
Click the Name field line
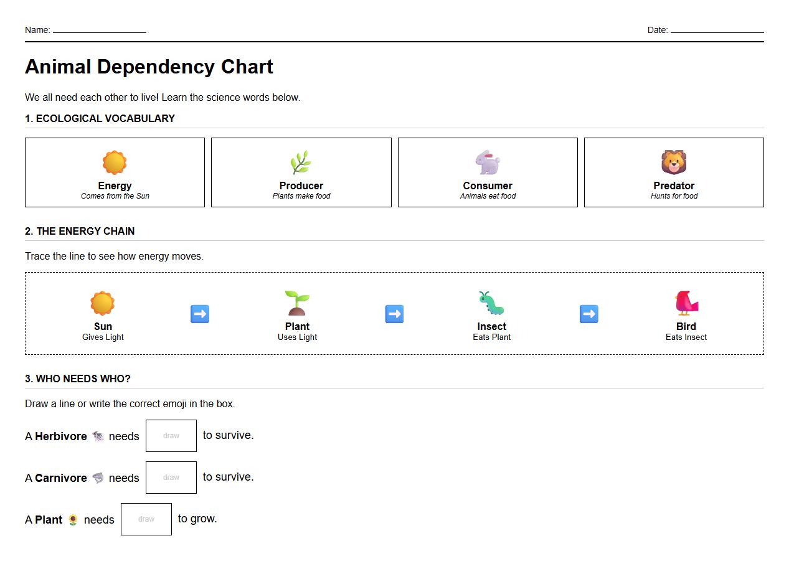click(100, 32)
